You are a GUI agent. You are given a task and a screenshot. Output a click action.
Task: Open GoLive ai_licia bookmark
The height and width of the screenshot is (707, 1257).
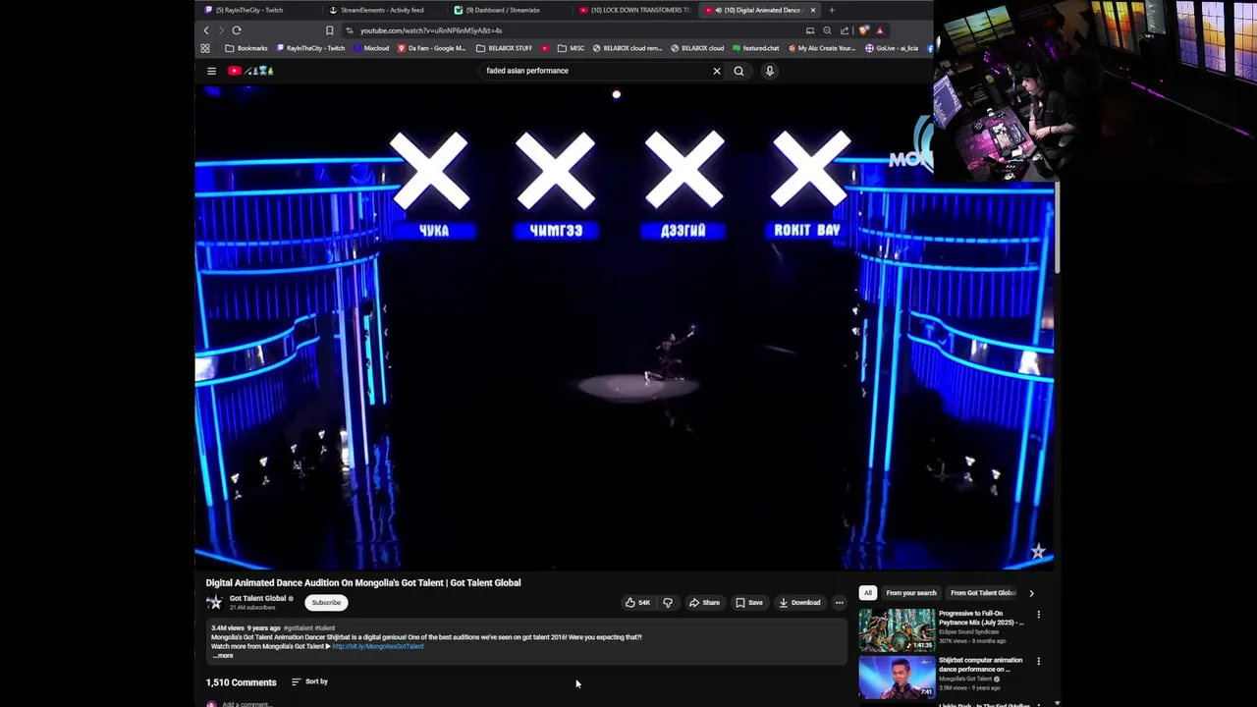(892, 48)
